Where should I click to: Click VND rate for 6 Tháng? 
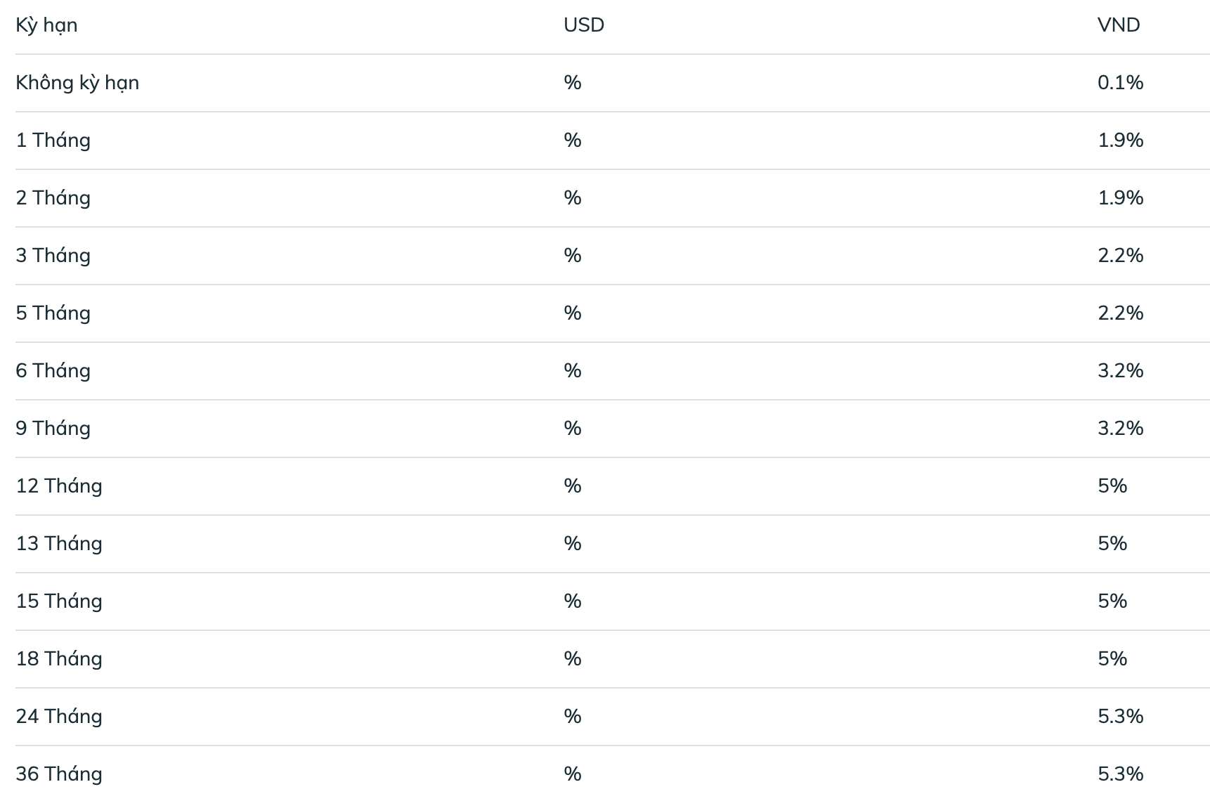tap(1120, 371)
